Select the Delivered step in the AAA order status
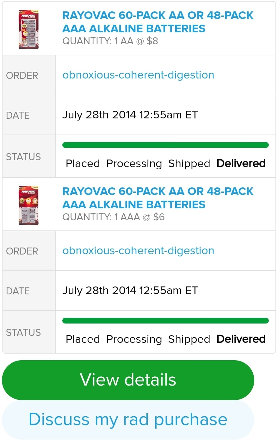 [241, 339]
